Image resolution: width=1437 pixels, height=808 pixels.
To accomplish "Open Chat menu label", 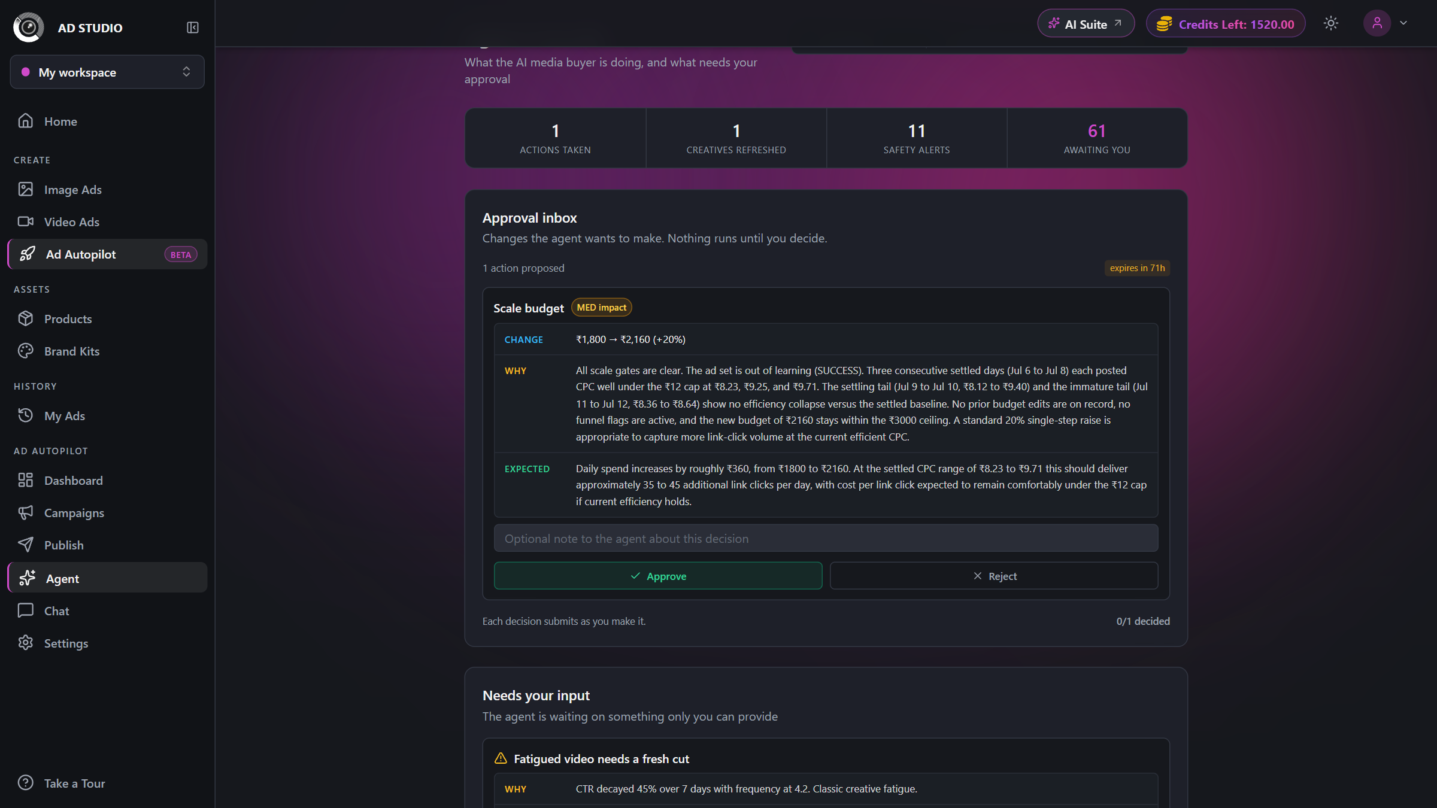I will tap(57, 610).
